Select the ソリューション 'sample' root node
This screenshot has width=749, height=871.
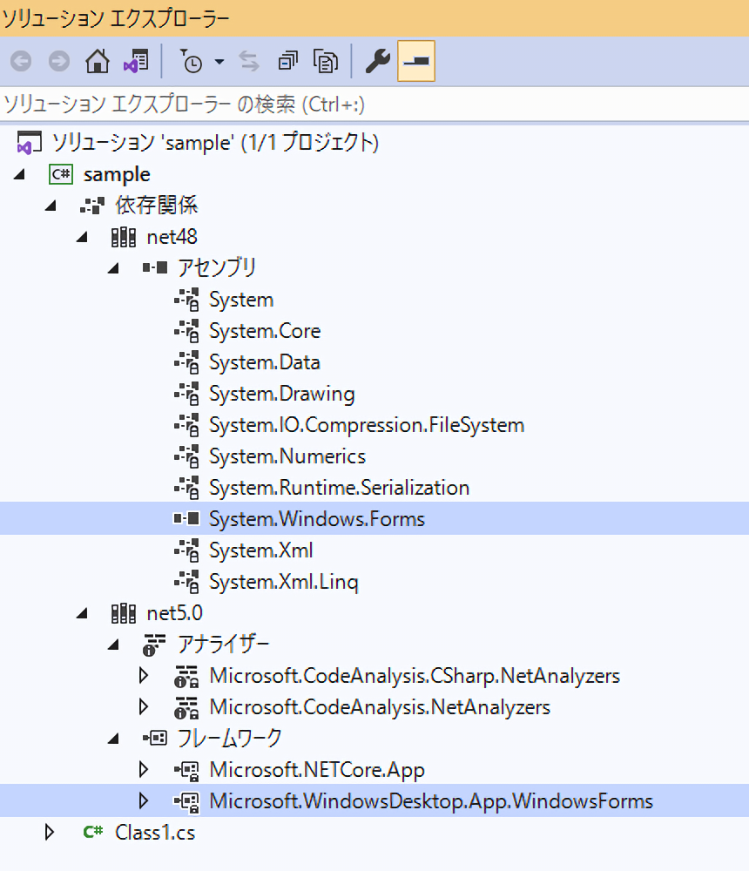point(214,142)
